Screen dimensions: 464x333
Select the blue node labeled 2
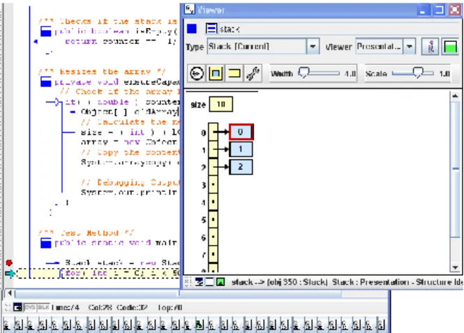click(241, 167)
